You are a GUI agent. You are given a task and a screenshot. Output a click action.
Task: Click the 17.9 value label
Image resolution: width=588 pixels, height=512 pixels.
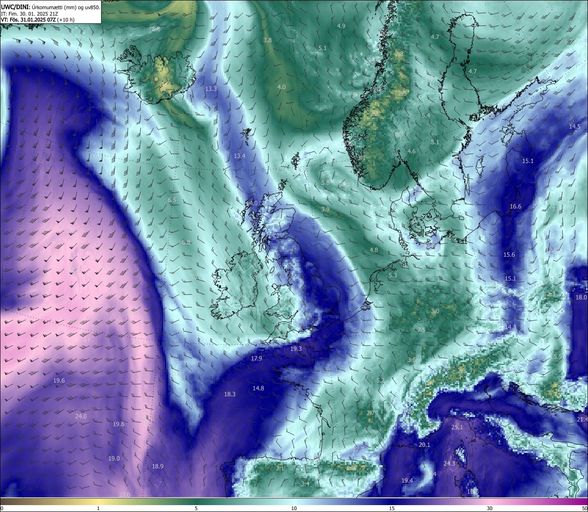coord(256,359)
